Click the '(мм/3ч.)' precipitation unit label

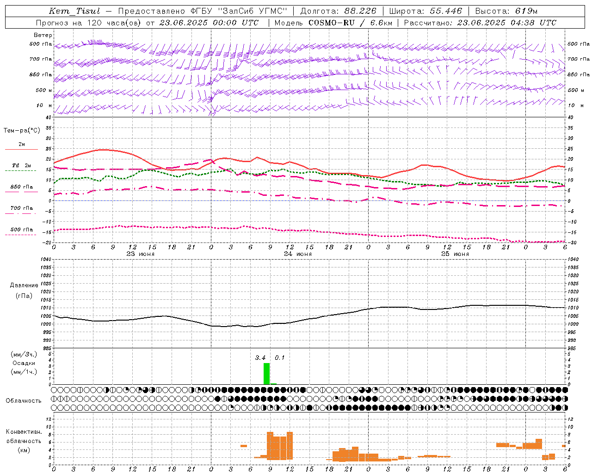pyautogui.click(x=24, y=354)
